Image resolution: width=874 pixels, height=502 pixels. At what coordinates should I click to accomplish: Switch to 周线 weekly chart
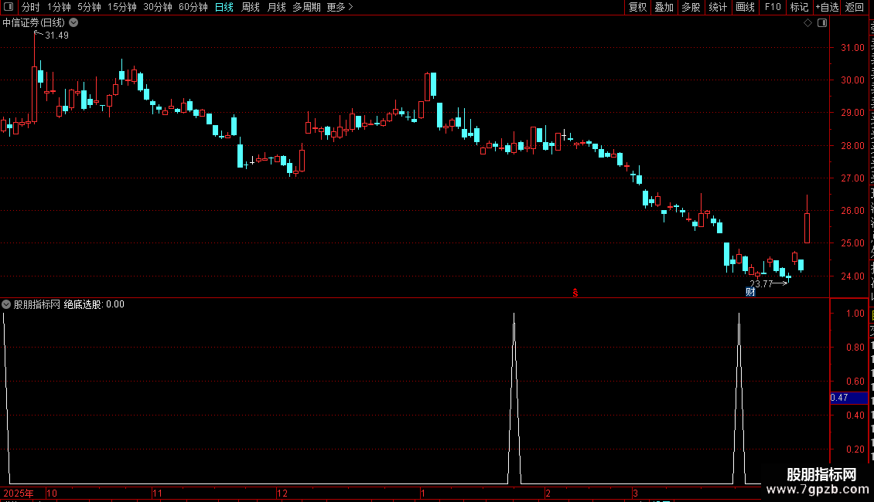[251, 7]
